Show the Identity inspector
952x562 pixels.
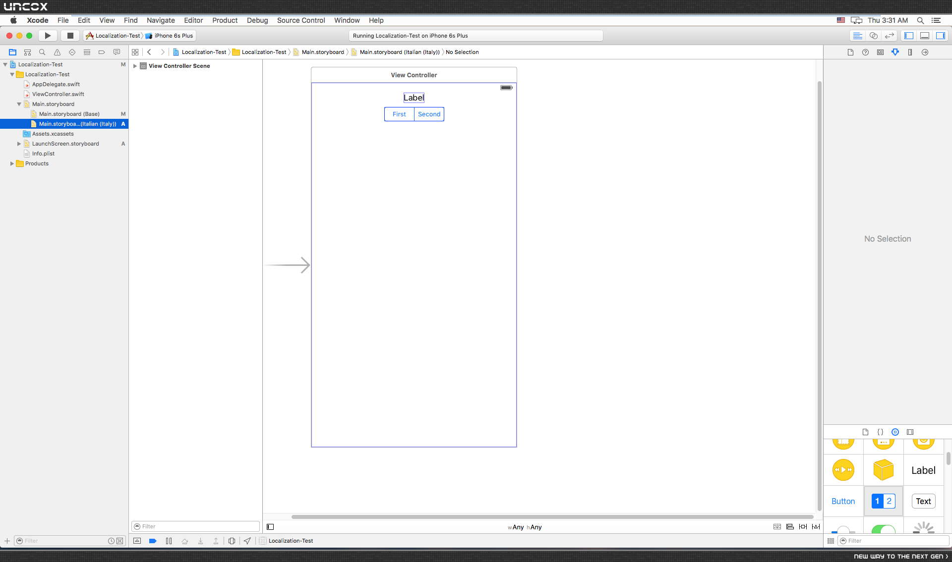880,52
